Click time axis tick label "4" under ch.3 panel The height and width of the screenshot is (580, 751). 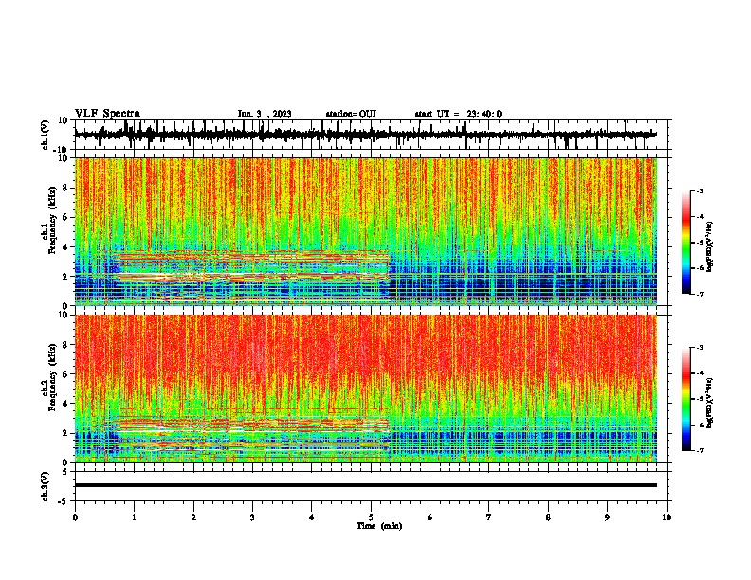[x=312, y=517]
